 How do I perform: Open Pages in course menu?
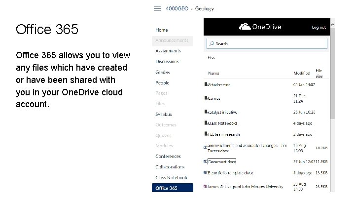(x=161, y=93)
